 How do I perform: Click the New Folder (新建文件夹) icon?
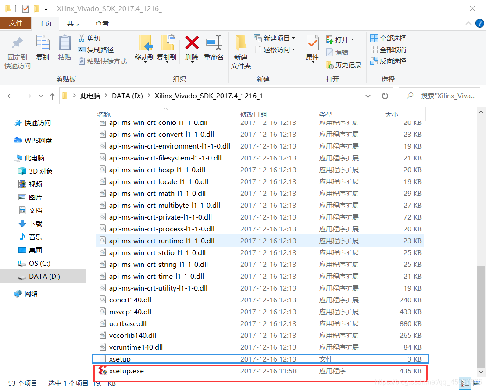[240, 43]
